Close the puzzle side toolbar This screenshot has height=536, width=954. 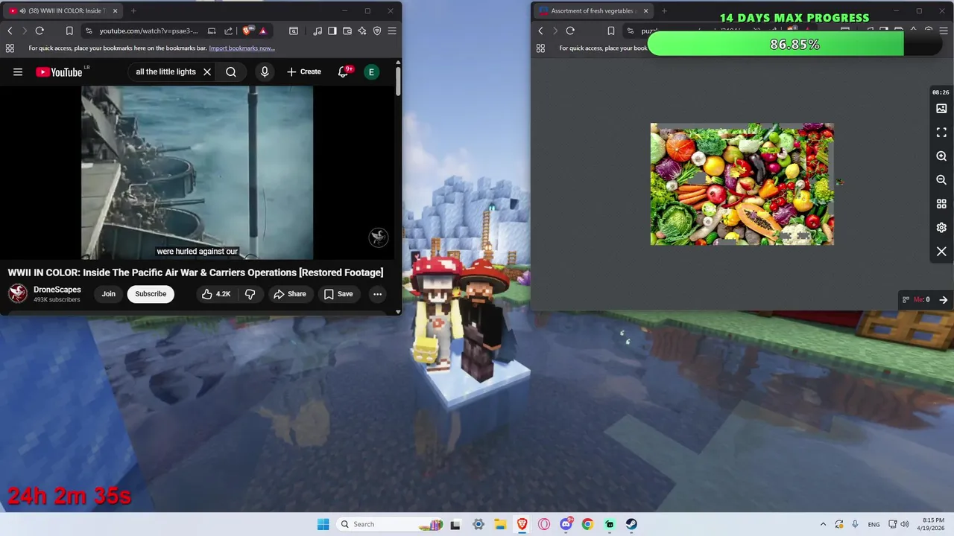tap(941, 252)
